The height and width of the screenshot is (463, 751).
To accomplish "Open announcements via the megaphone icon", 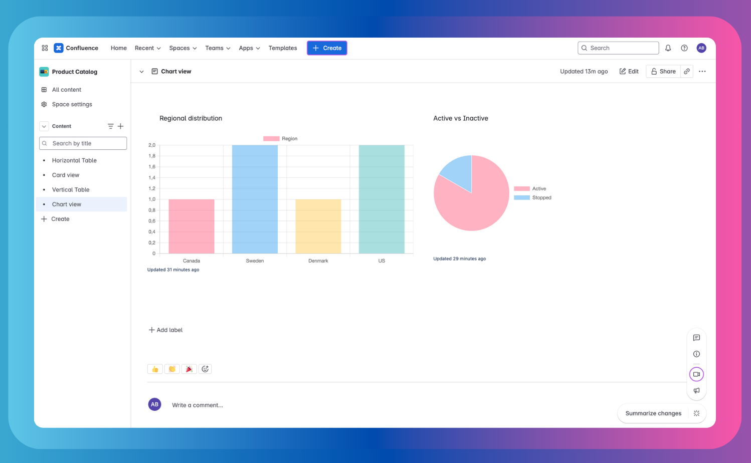I will pyautogui.click(x=696, y=391).
